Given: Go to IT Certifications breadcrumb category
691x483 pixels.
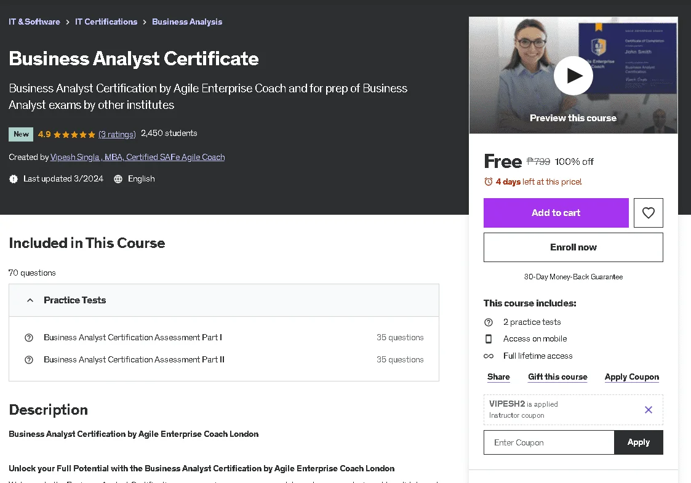Looking at the screenshot, I should coord(106,22).
